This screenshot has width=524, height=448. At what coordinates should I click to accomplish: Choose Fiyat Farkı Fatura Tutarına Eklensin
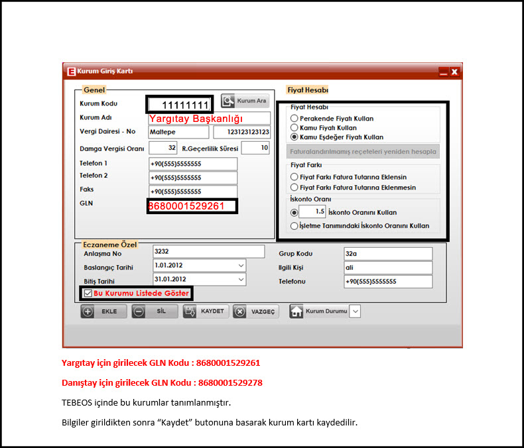[x=295, y=177]
